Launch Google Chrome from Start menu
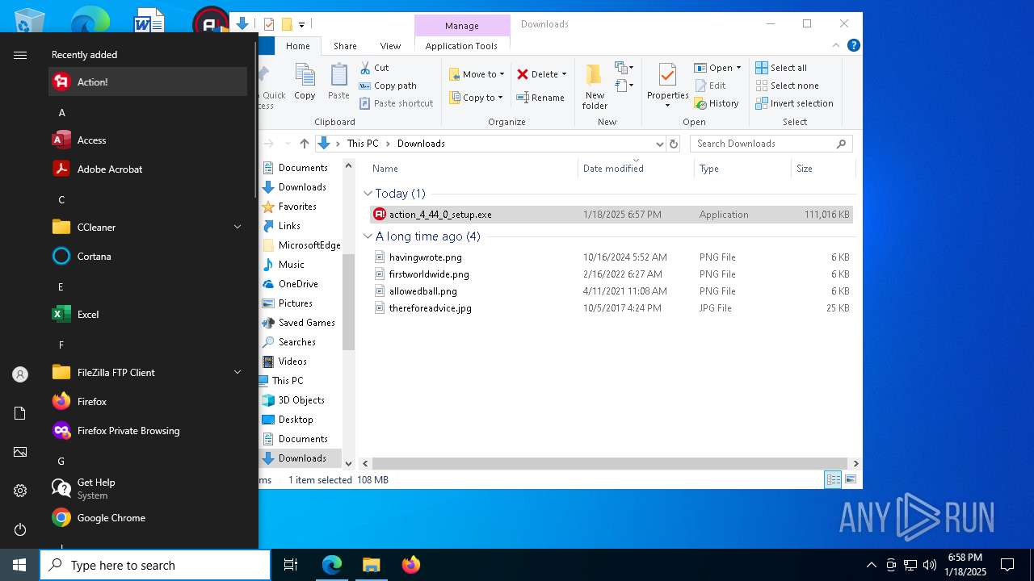 (148, 517)
